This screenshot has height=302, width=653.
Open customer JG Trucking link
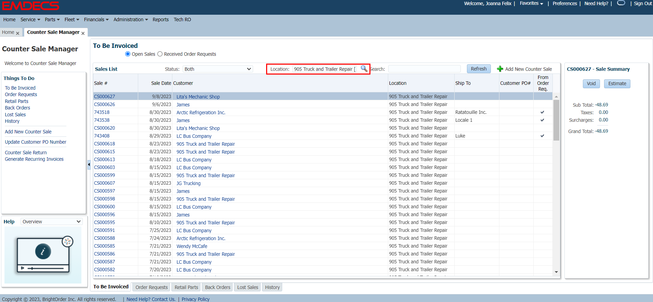(188, 183)
